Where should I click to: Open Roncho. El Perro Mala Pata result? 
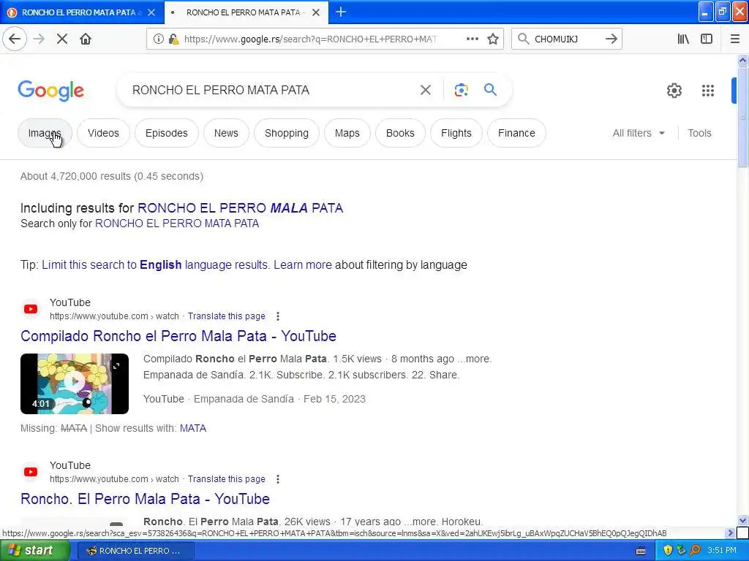(146, 499)
